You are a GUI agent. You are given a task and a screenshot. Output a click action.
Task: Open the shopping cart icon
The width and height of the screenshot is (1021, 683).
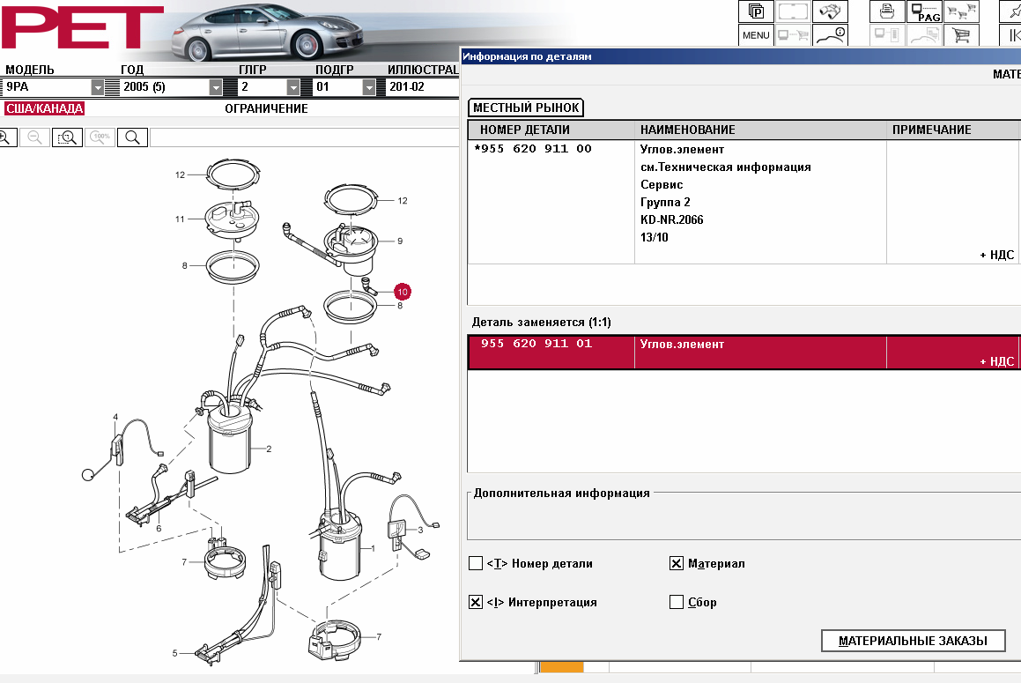pyautogui.click(x=962, y=35)
